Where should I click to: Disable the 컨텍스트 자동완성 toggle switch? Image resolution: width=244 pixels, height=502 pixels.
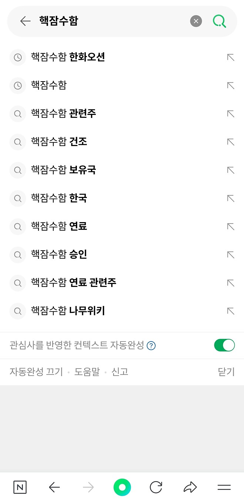point(224,345)
